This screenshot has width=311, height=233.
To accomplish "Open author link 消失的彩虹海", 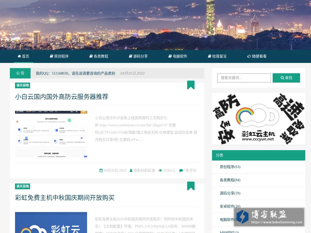I will (144, 170).
